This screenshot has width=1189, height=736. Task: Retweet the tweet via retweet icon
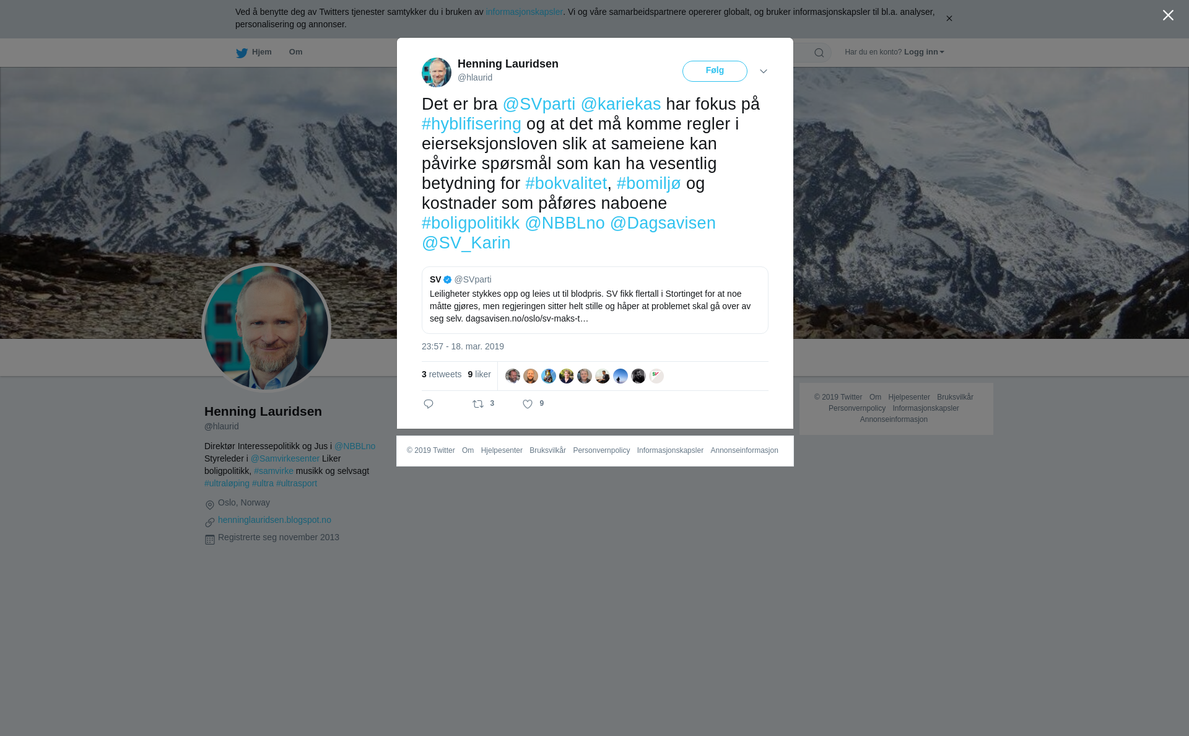point(478,404)
